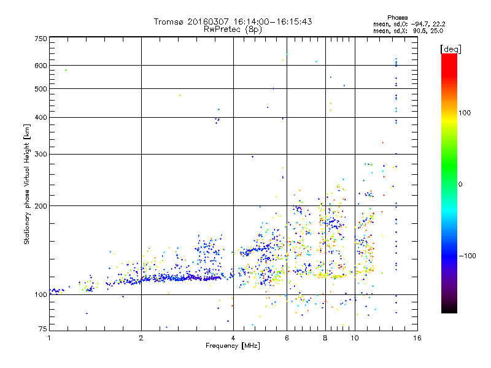Click the 'Phases' header text
Image resolution: width=491 pixels, height=368 pixels.
coord(397,18)
